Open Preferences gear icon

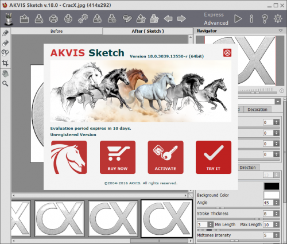click(278, 19)
